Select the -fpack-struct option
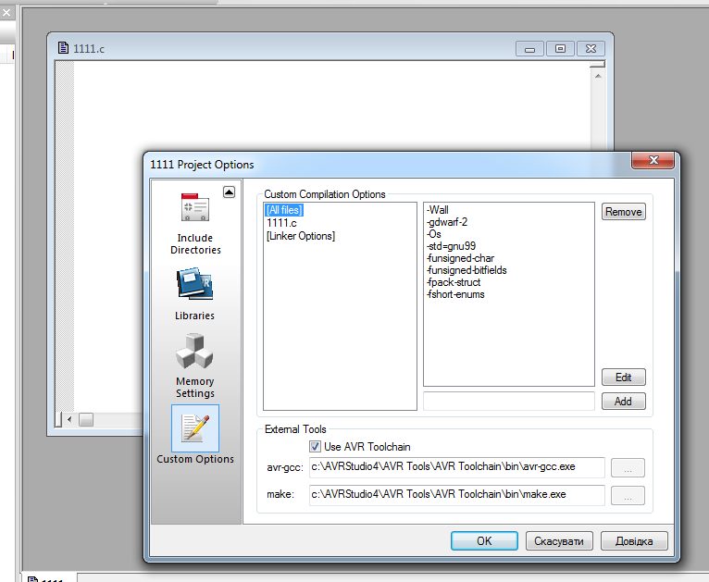Viewport: 709px width, 582px height. point(454,282)
